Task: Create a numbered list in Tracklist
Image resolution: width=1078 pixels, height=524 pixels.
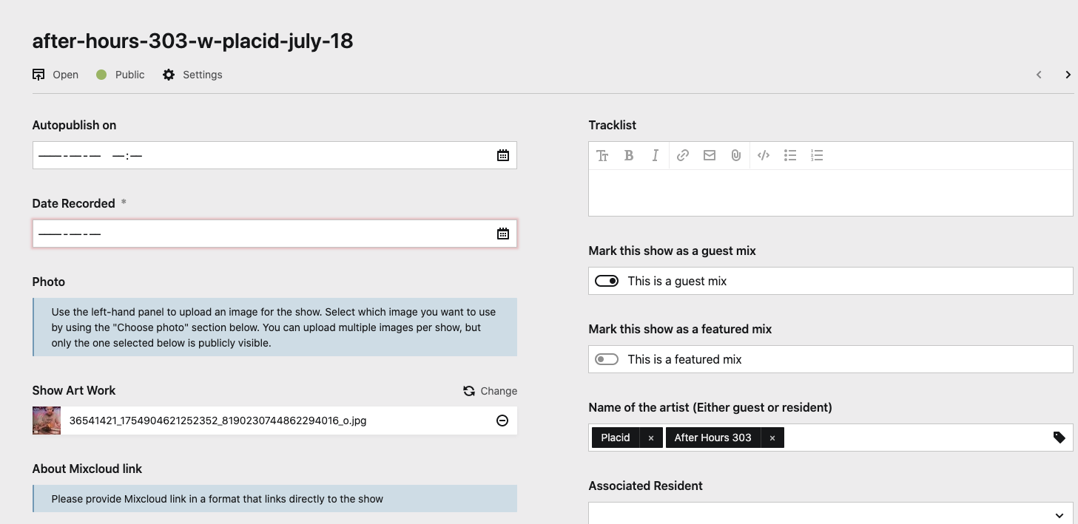Action: (x=817, y=155)
